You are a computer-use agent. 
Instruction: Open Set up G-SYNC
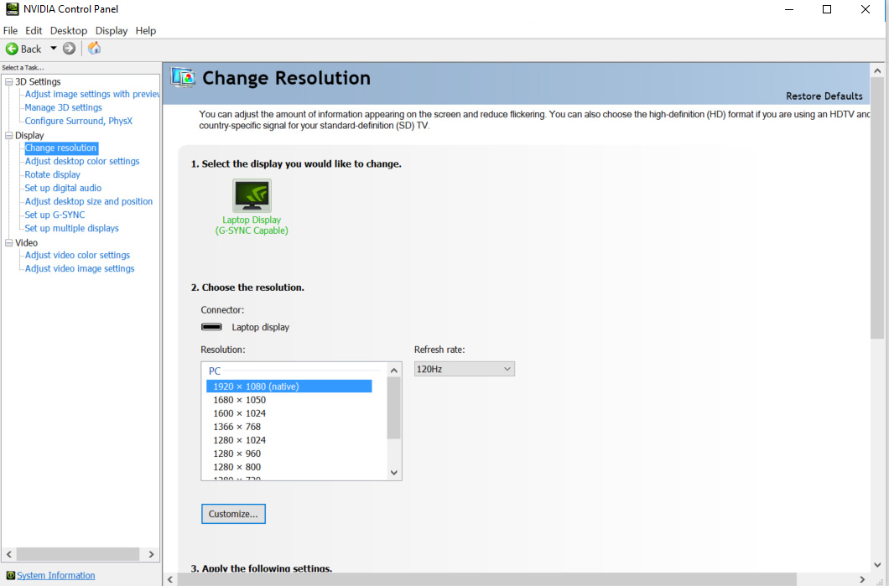(x=55, y=215)
